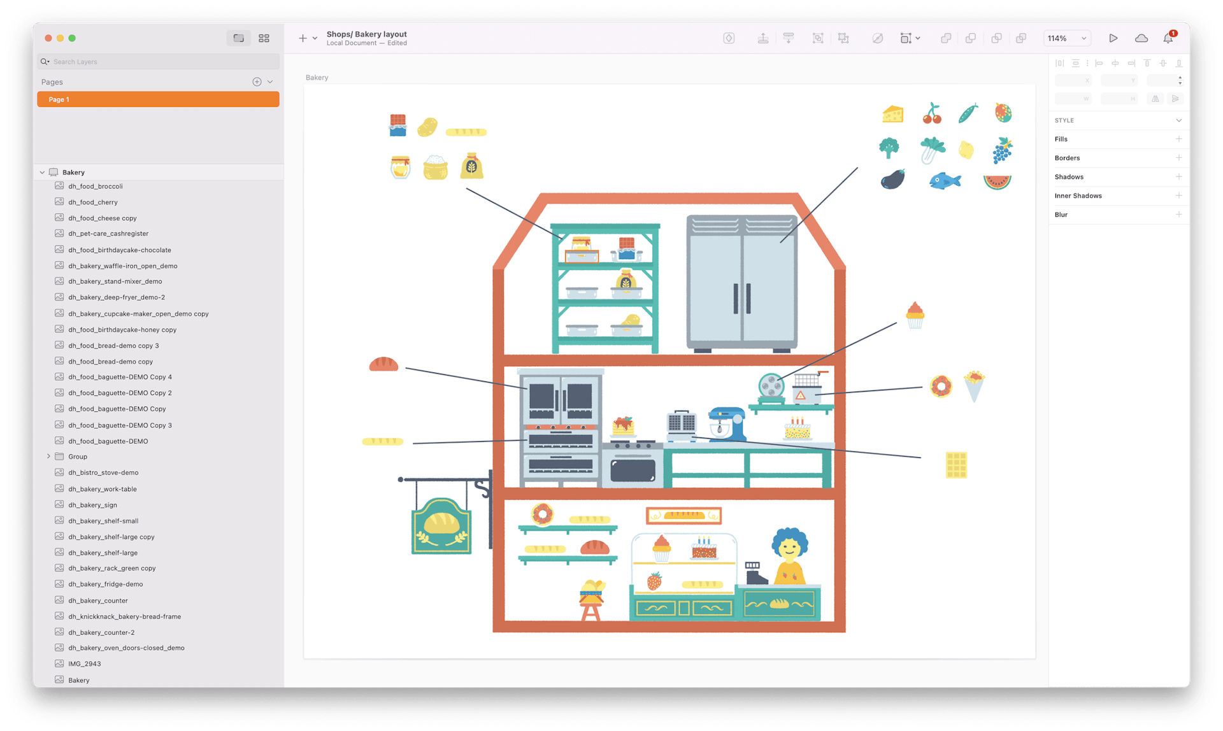
Task: Click the align left icon
Action: (x=1099, y=63)
